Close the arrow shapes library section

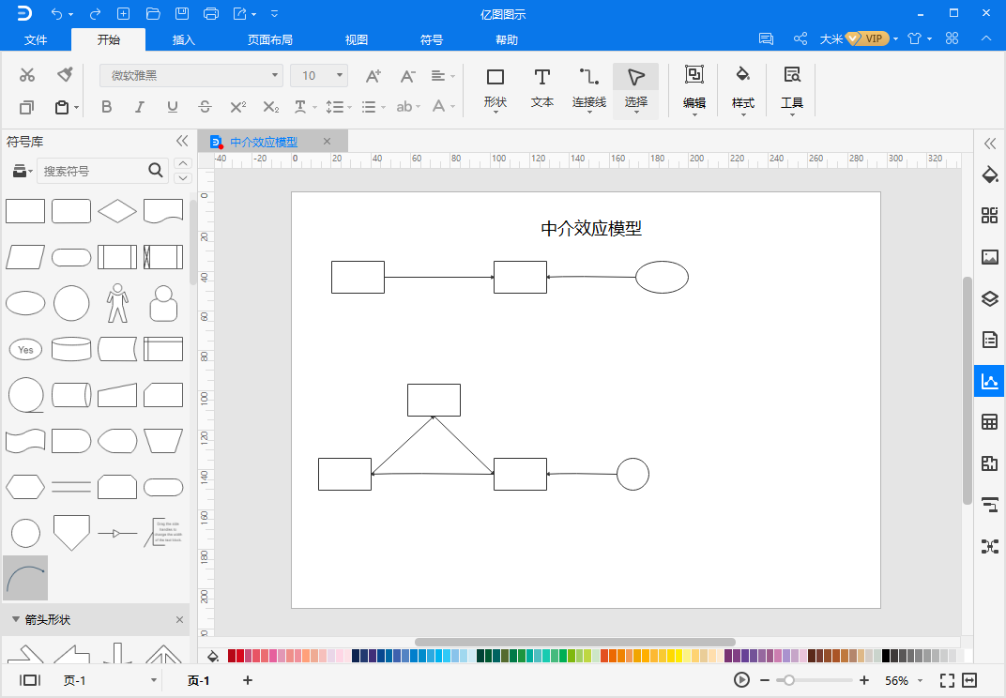pos(179,620)
